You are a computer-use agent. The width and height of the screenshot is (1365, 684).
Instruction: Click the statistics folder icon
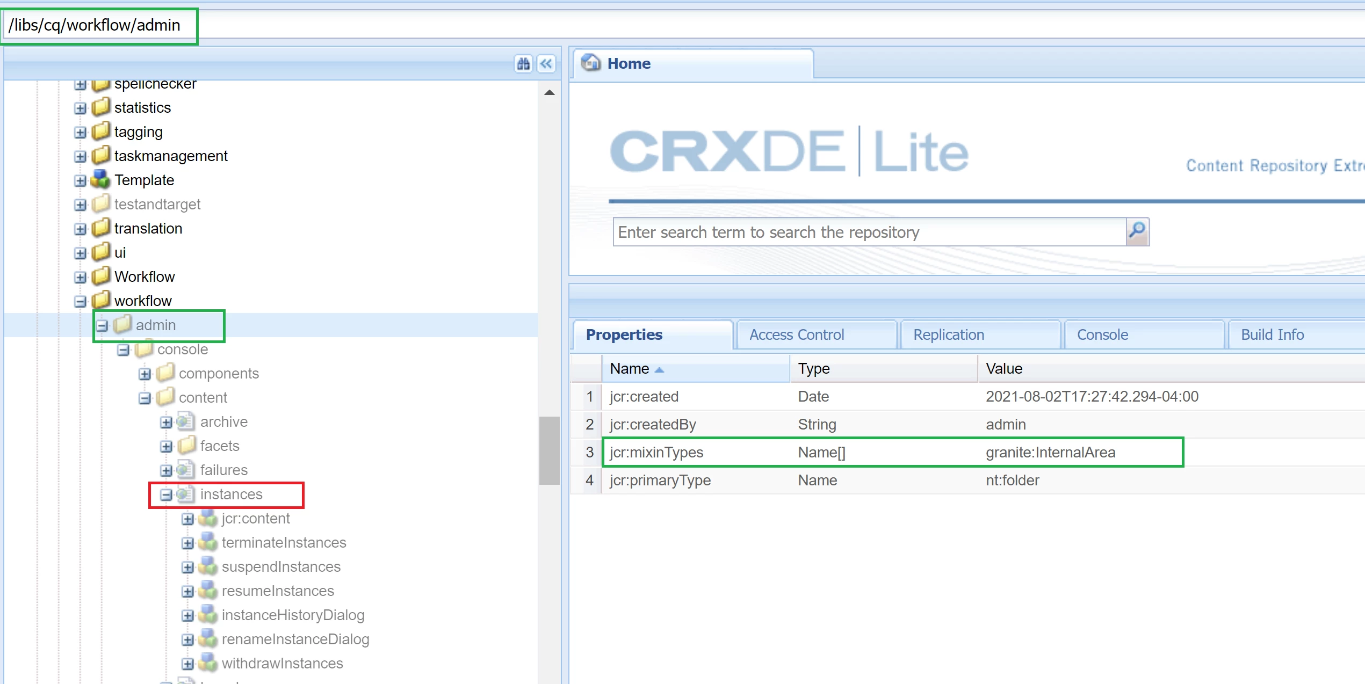100,107
